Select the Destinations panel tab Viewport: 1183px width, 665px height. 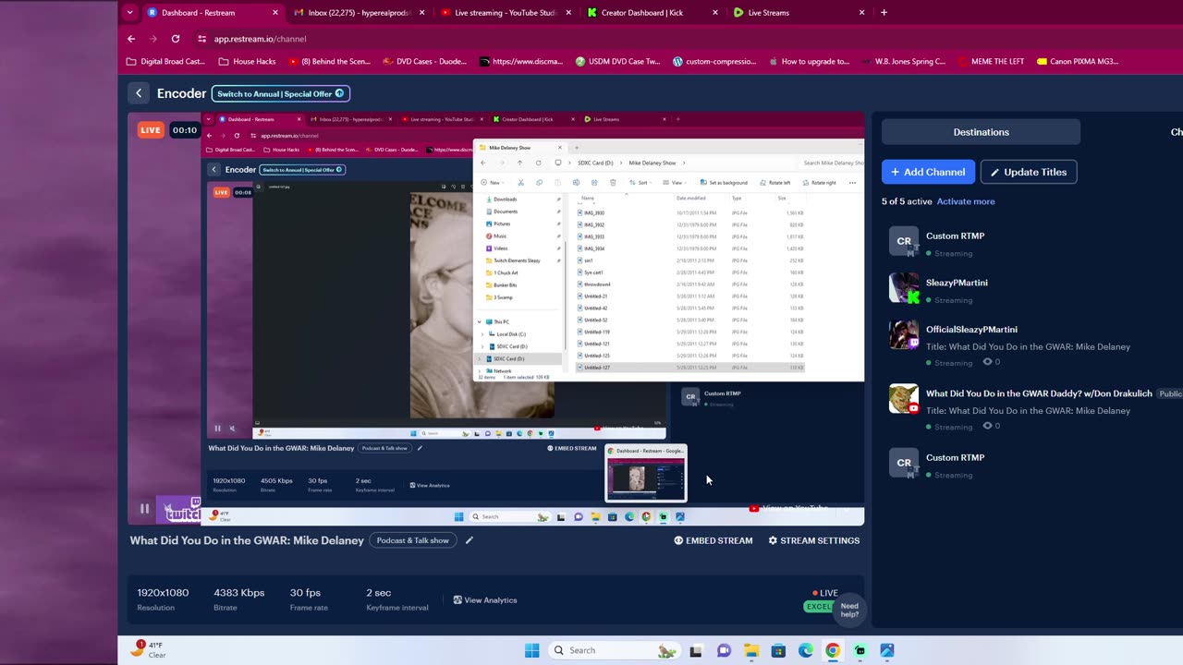coord(981,132)
